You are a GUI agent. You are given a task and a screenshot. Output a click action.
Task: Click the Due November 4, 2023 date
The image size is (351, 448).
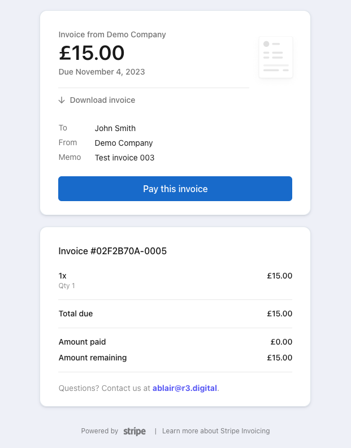[102, 72]
